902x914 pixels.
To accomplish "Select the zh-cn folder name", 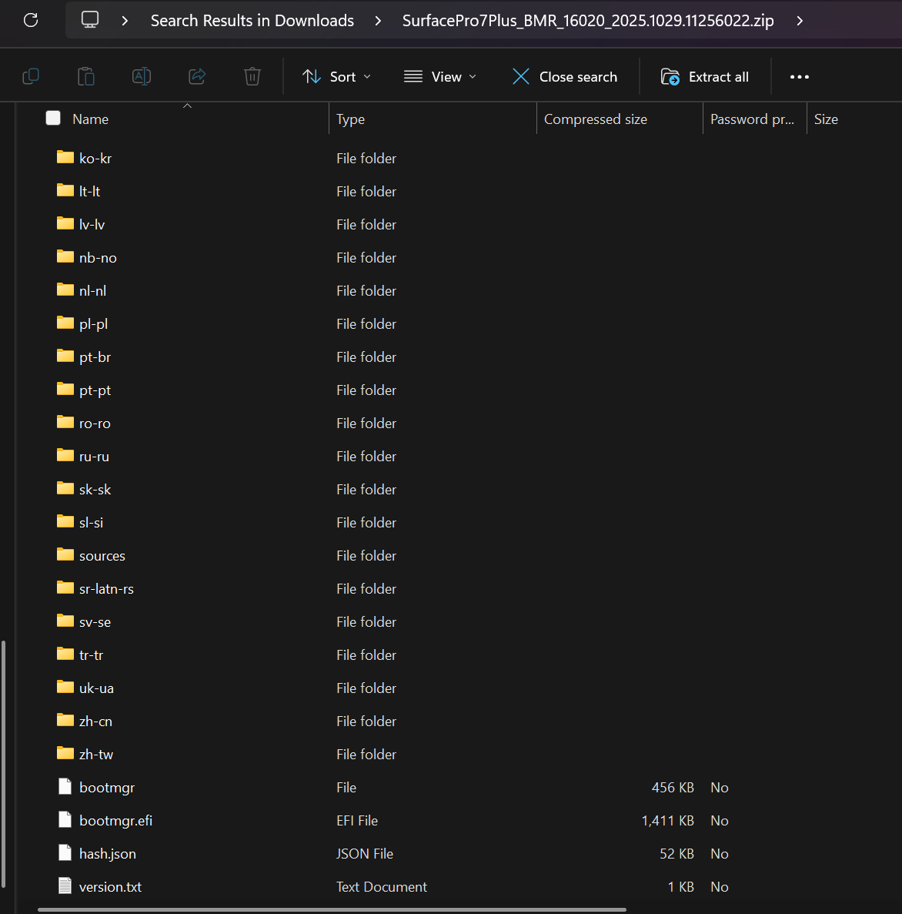I will pos(95,721).
